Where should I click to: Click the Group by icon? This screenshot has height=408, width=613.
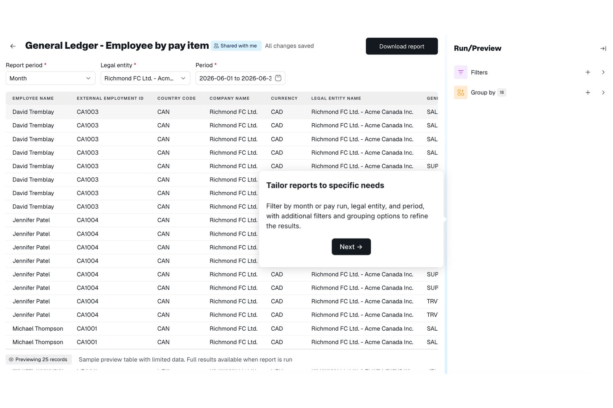coord(461,93)
